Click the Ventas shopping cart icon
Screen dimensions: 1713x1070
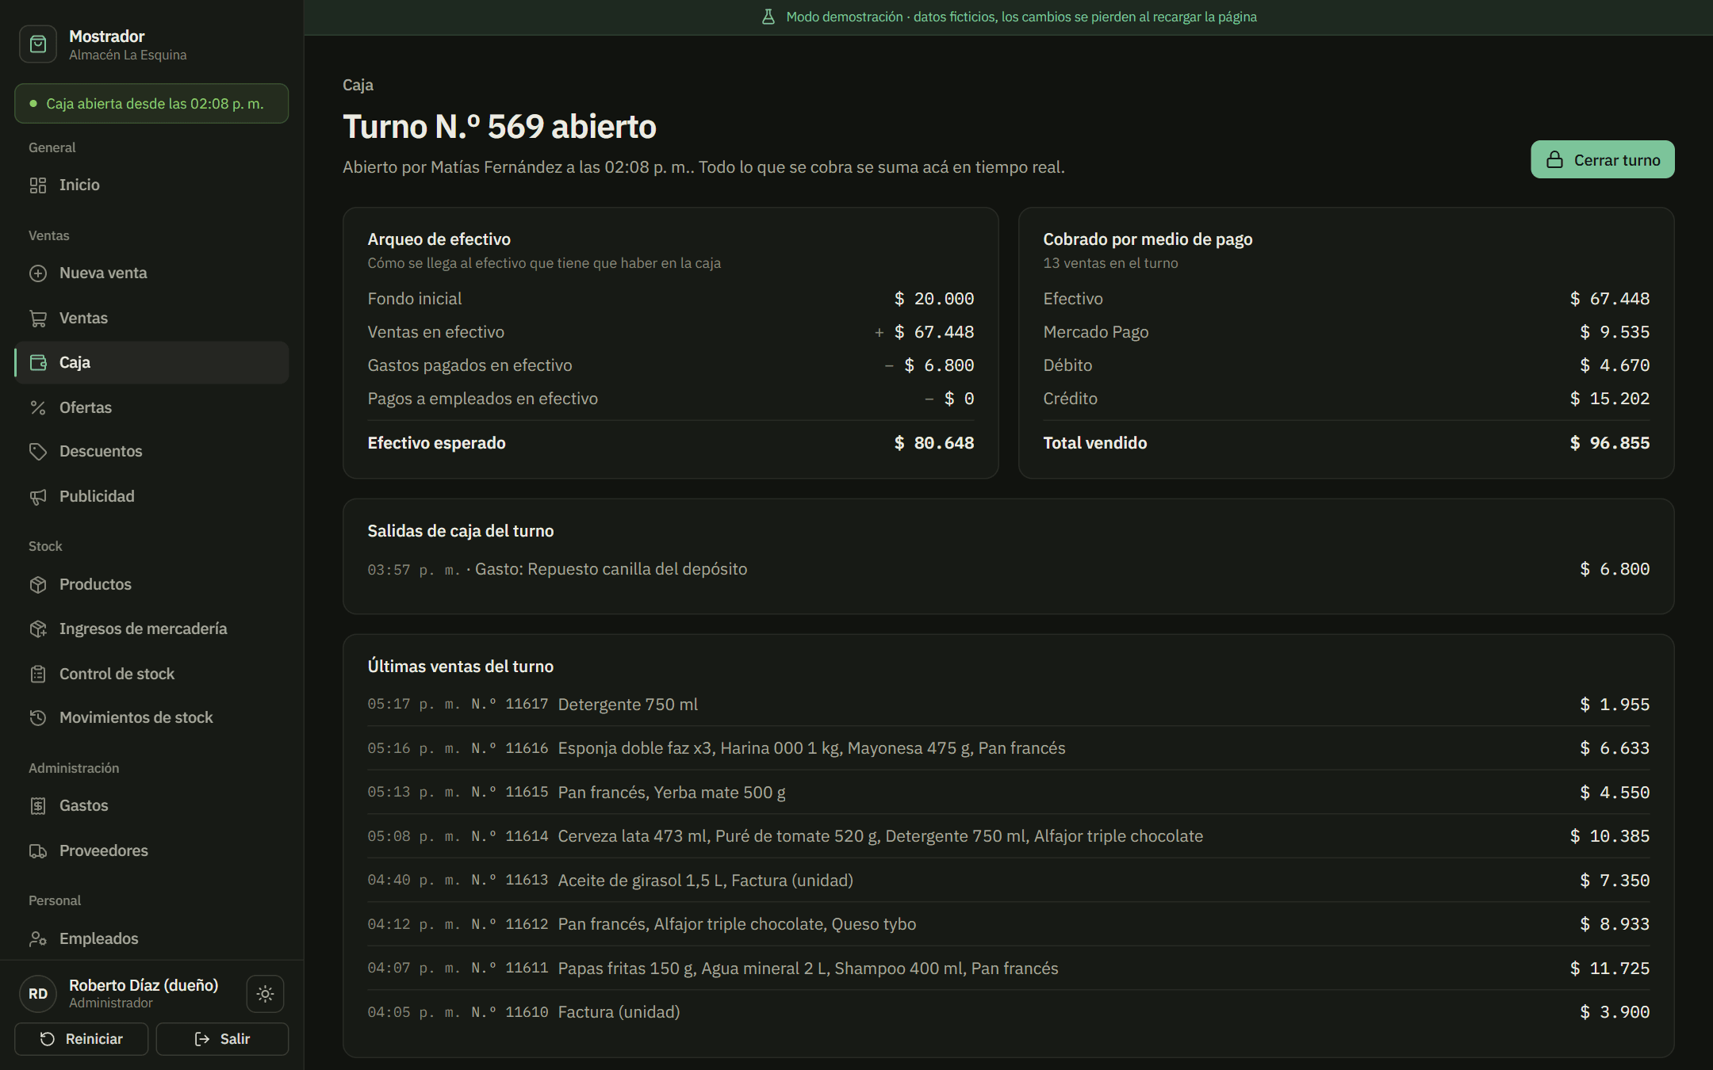(x=38, y=319)
